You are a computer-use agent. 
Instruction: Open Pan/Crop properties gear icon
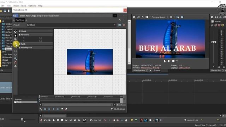pos(16,32)
